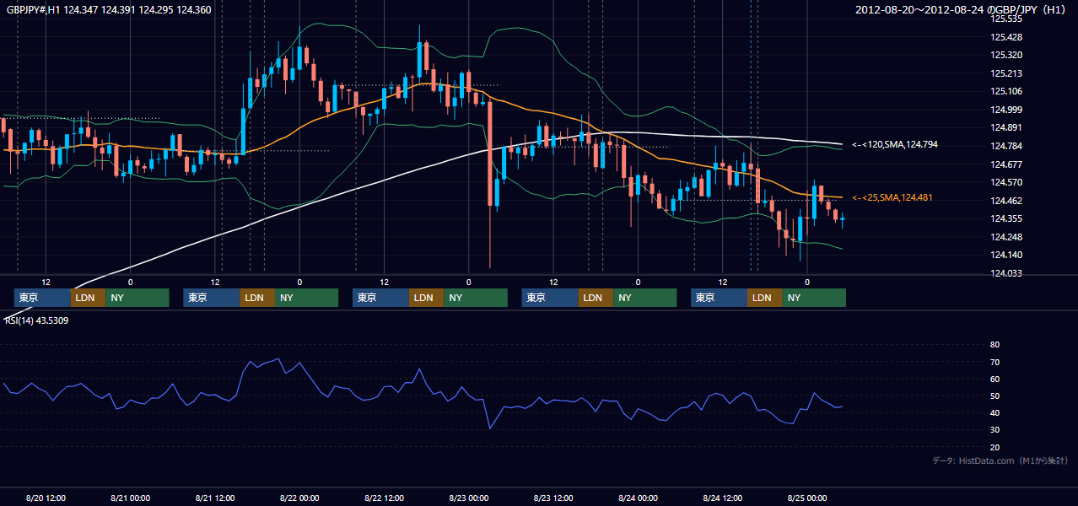This screenshot has height=506, width=1078.
Task: Pick the RSI 20 level label
Action: tap(994, 447)
